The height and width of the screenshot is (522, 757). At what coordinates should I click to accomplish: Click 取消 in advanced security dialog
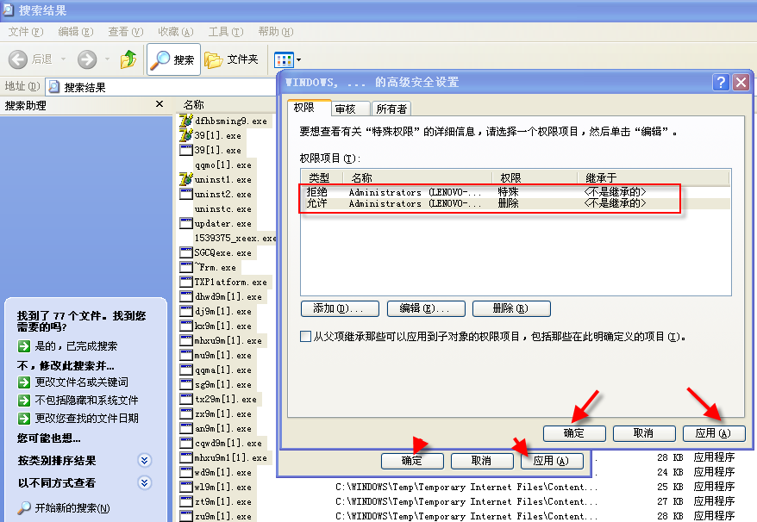(x=643, y=433)
